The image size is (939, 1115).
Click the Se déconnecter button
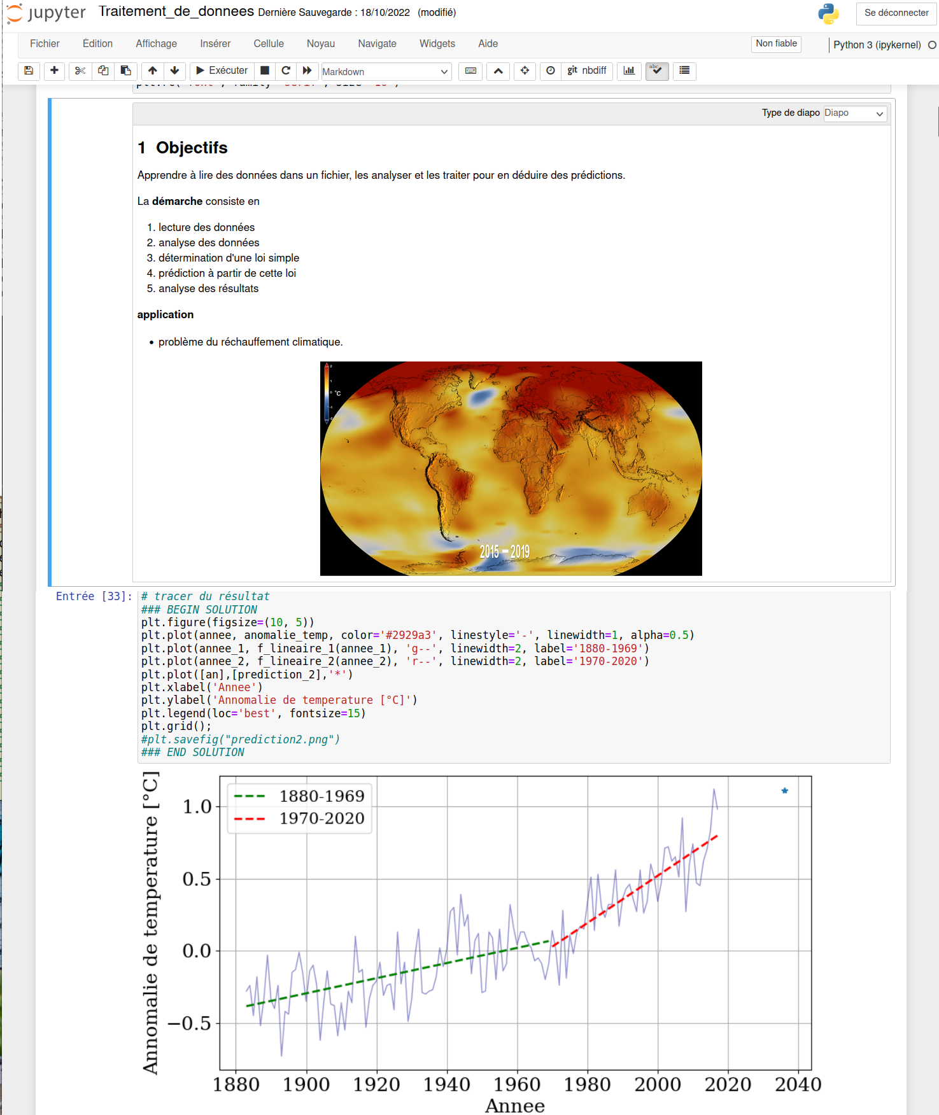click(896, 13)
